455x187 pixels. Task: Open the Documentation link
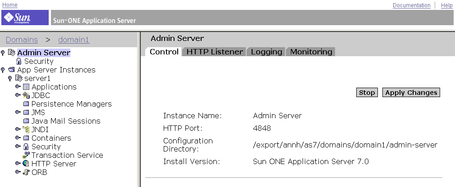[x=411, y=5]
